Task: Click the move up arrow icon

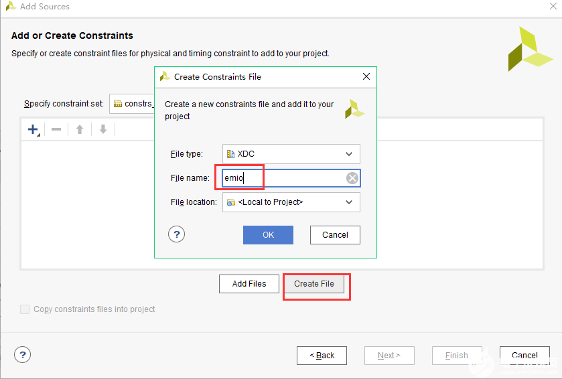Action: 80,129
